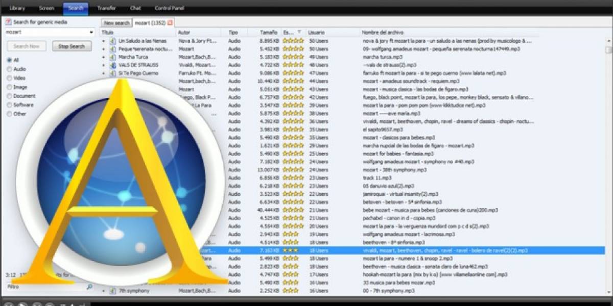Image resolution: width=613 pixels, height=306 pixels.
Task: Switch to the Screen tab
Action: coord(46,8)
